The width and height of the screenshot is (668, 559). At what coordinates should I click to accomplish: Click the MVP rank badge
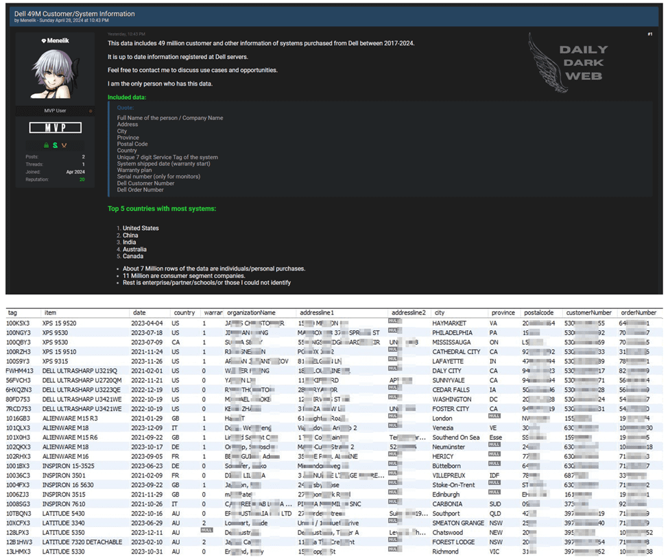point(55,128)
